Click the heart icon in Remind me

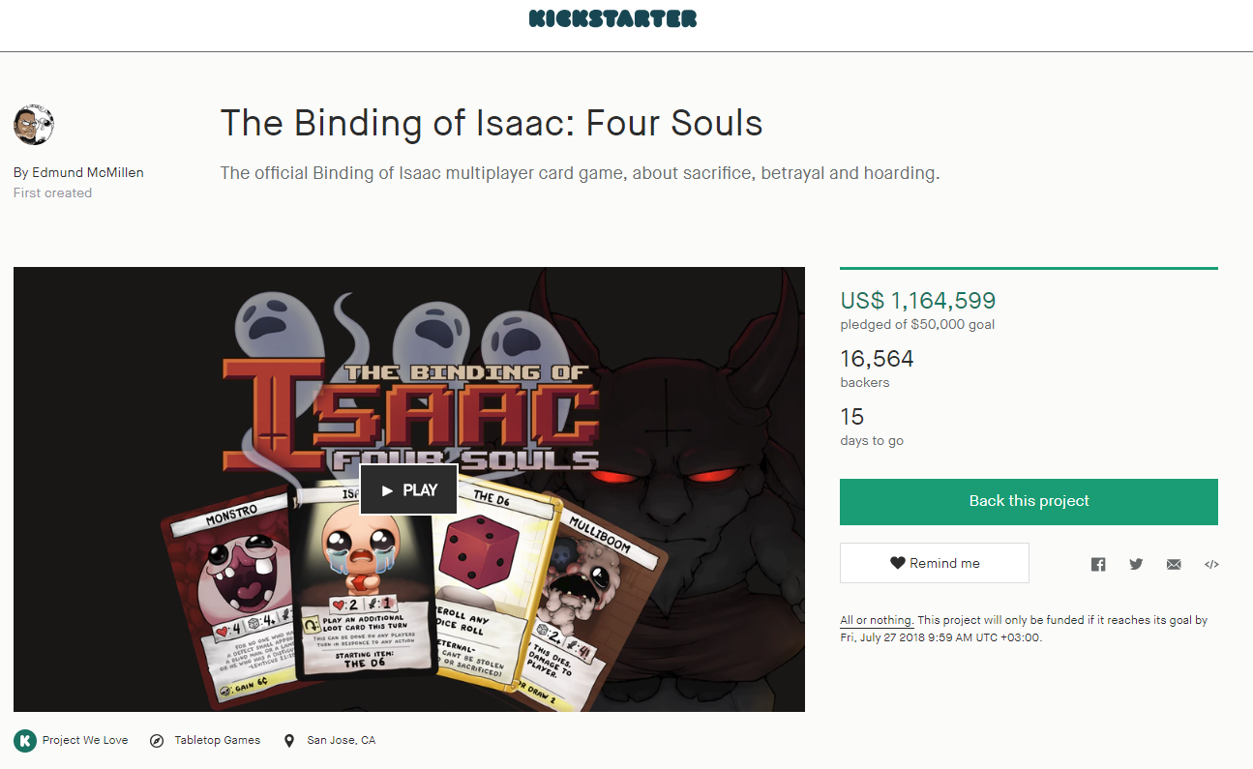coord(897,563)
